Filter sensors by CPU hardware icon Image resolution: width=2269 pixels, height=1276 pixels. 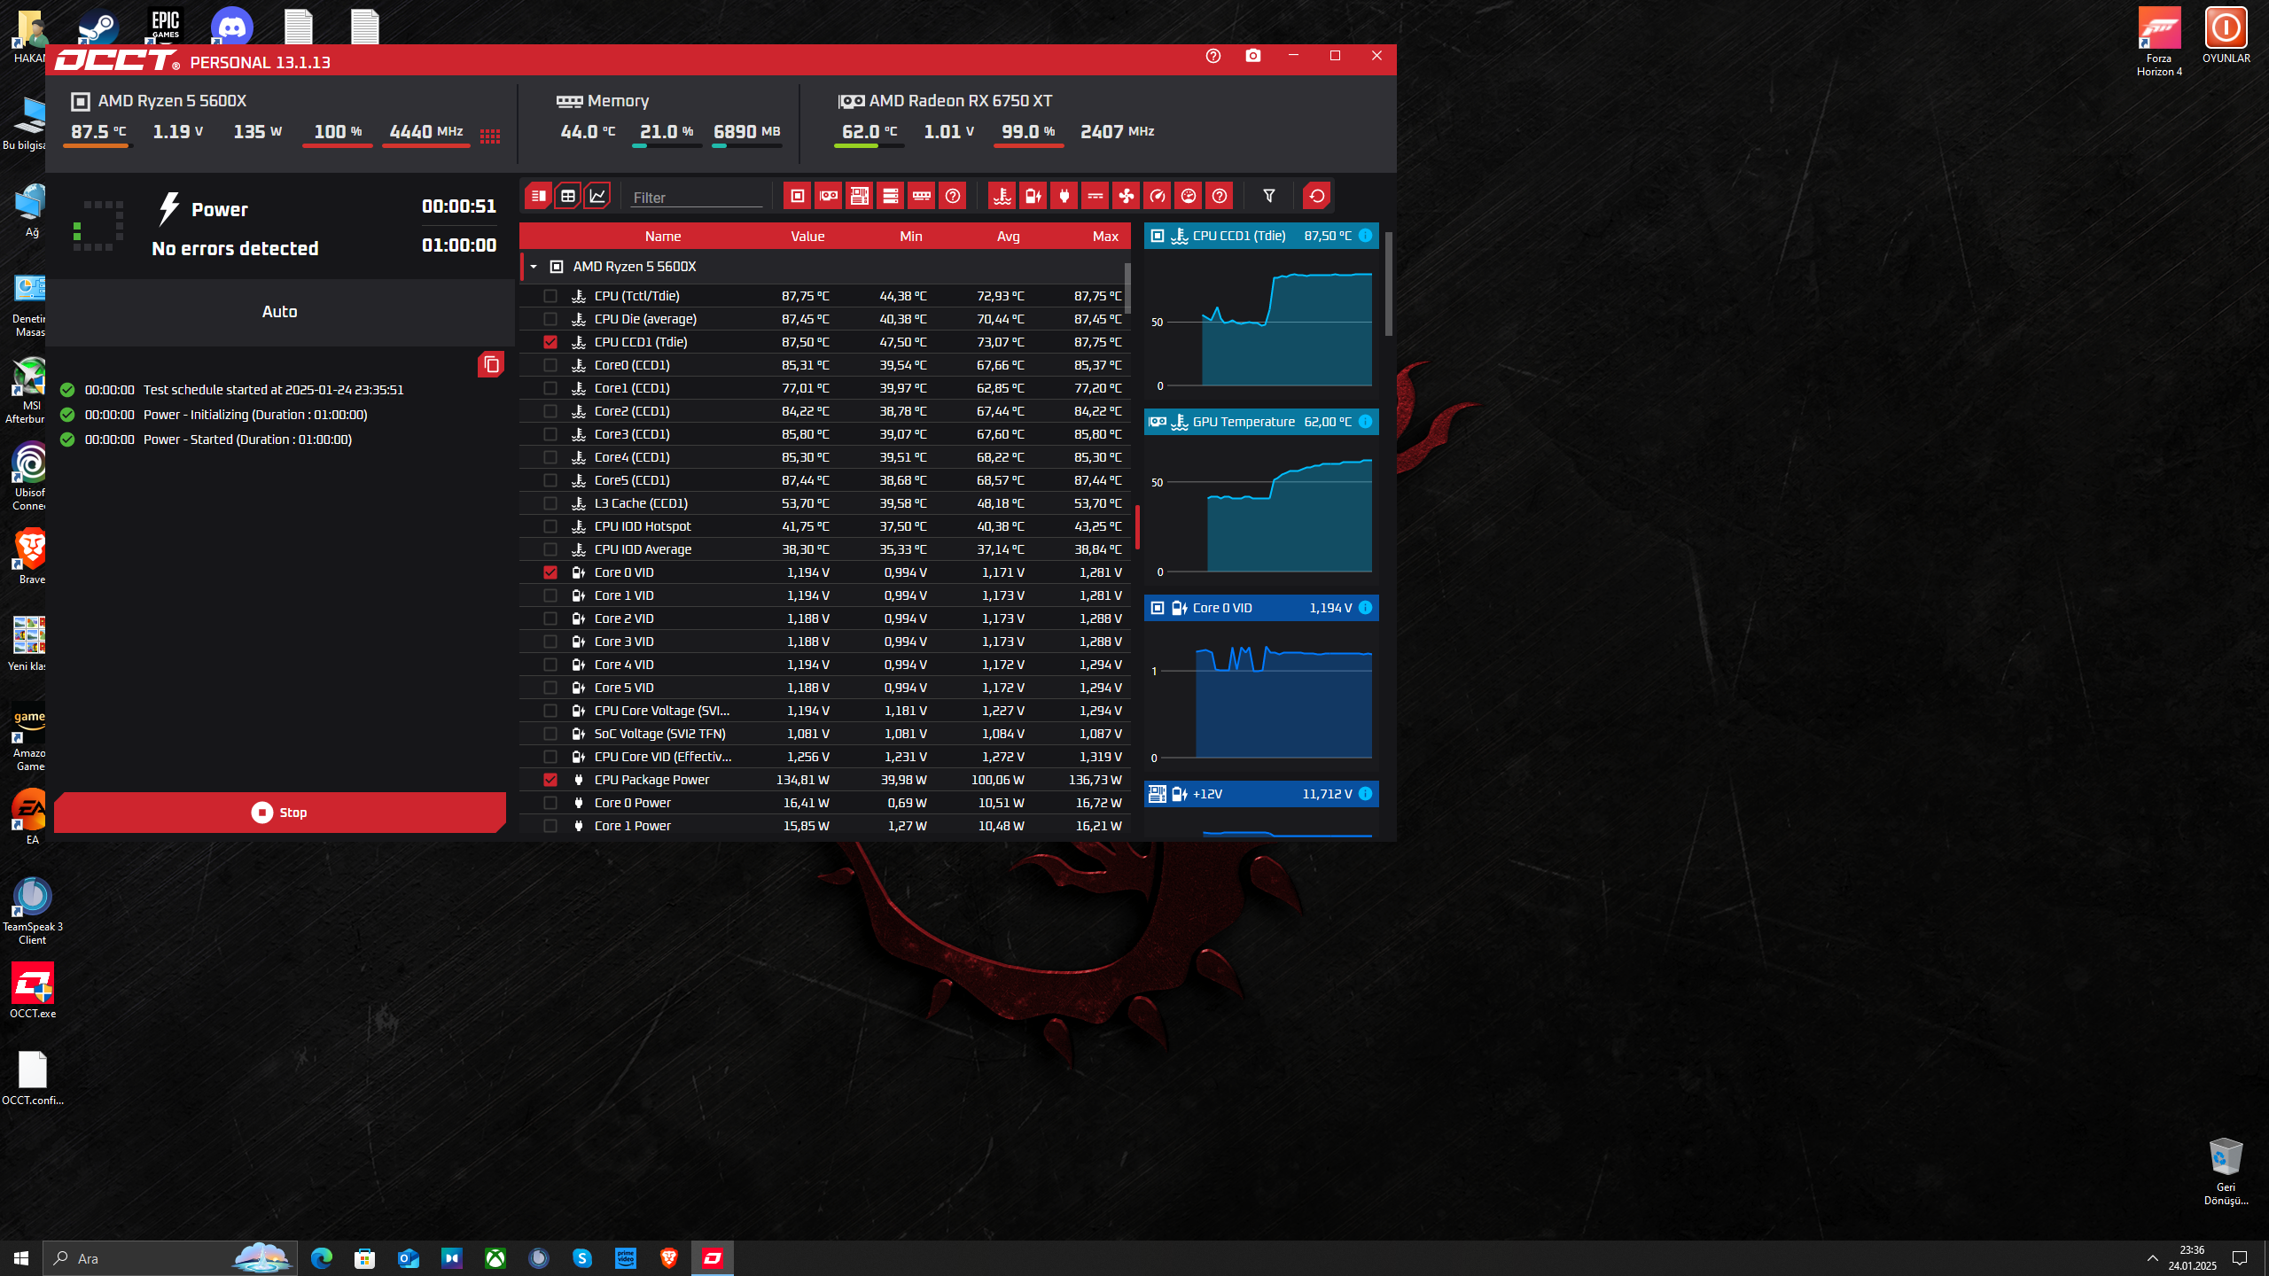pyautogui.click(x=798, y=196)
